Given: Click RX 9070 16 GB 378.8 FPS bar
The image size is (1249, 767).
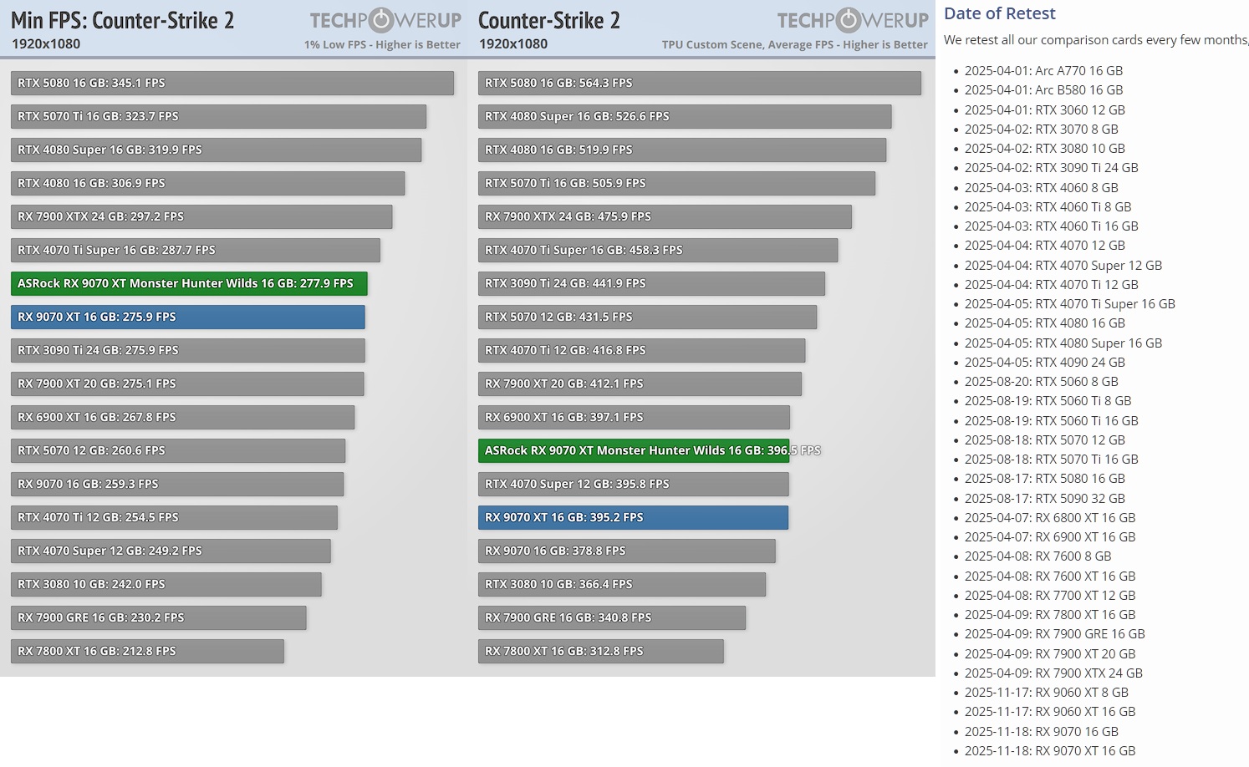Looking at the screenshot, I should (627, 551).
